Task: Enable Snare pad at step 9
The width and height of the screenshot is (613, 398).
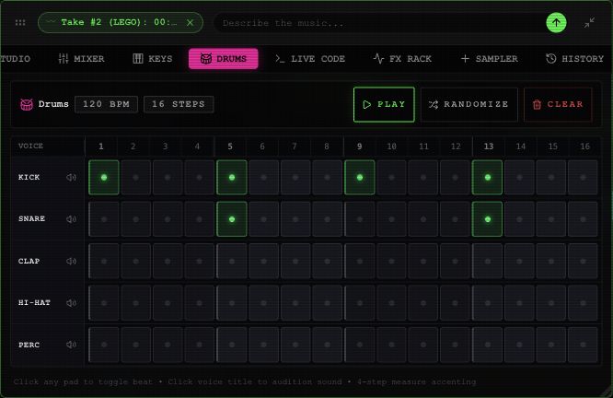Action: click(x=360, y=219)
